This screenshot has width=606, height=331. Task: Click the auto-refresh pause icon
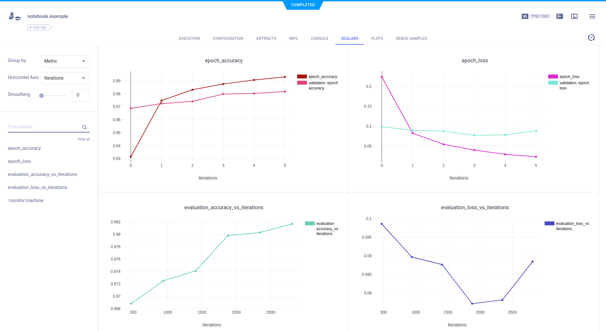point(591,38)
